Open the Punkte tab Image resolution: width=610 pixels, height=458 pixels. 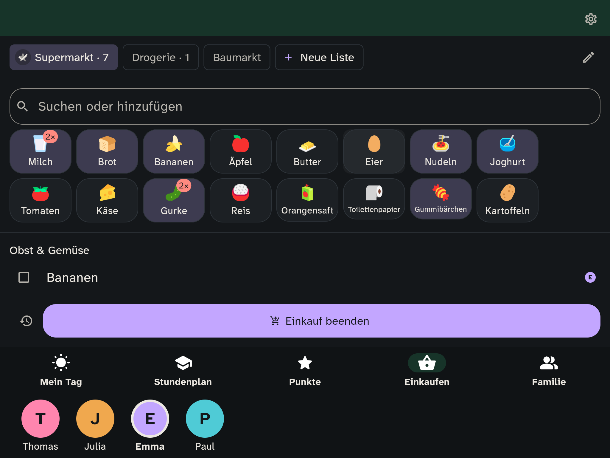[x=305, y=370]
